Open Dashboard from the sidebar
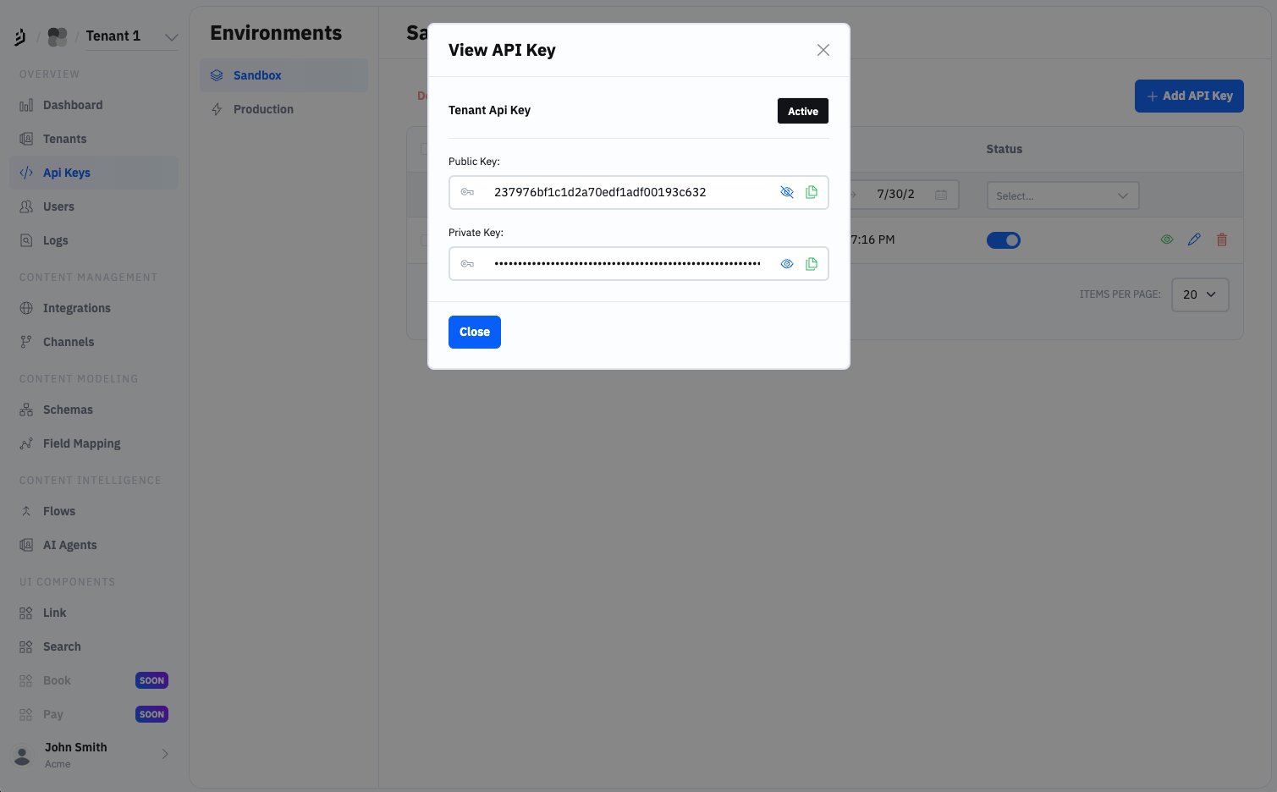 73,105
